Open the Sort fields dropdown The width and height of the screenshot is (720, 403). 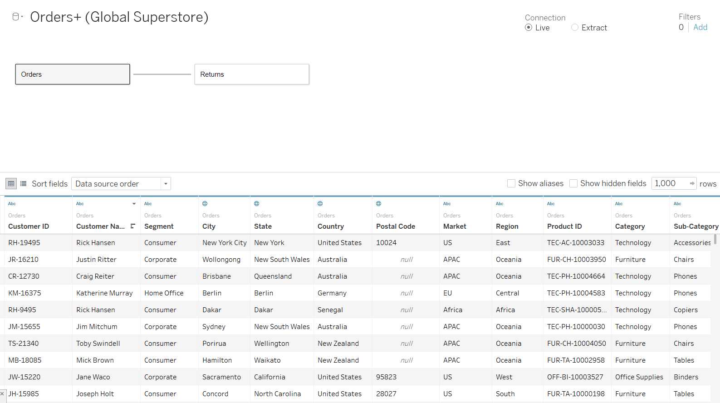coord(121,184)
